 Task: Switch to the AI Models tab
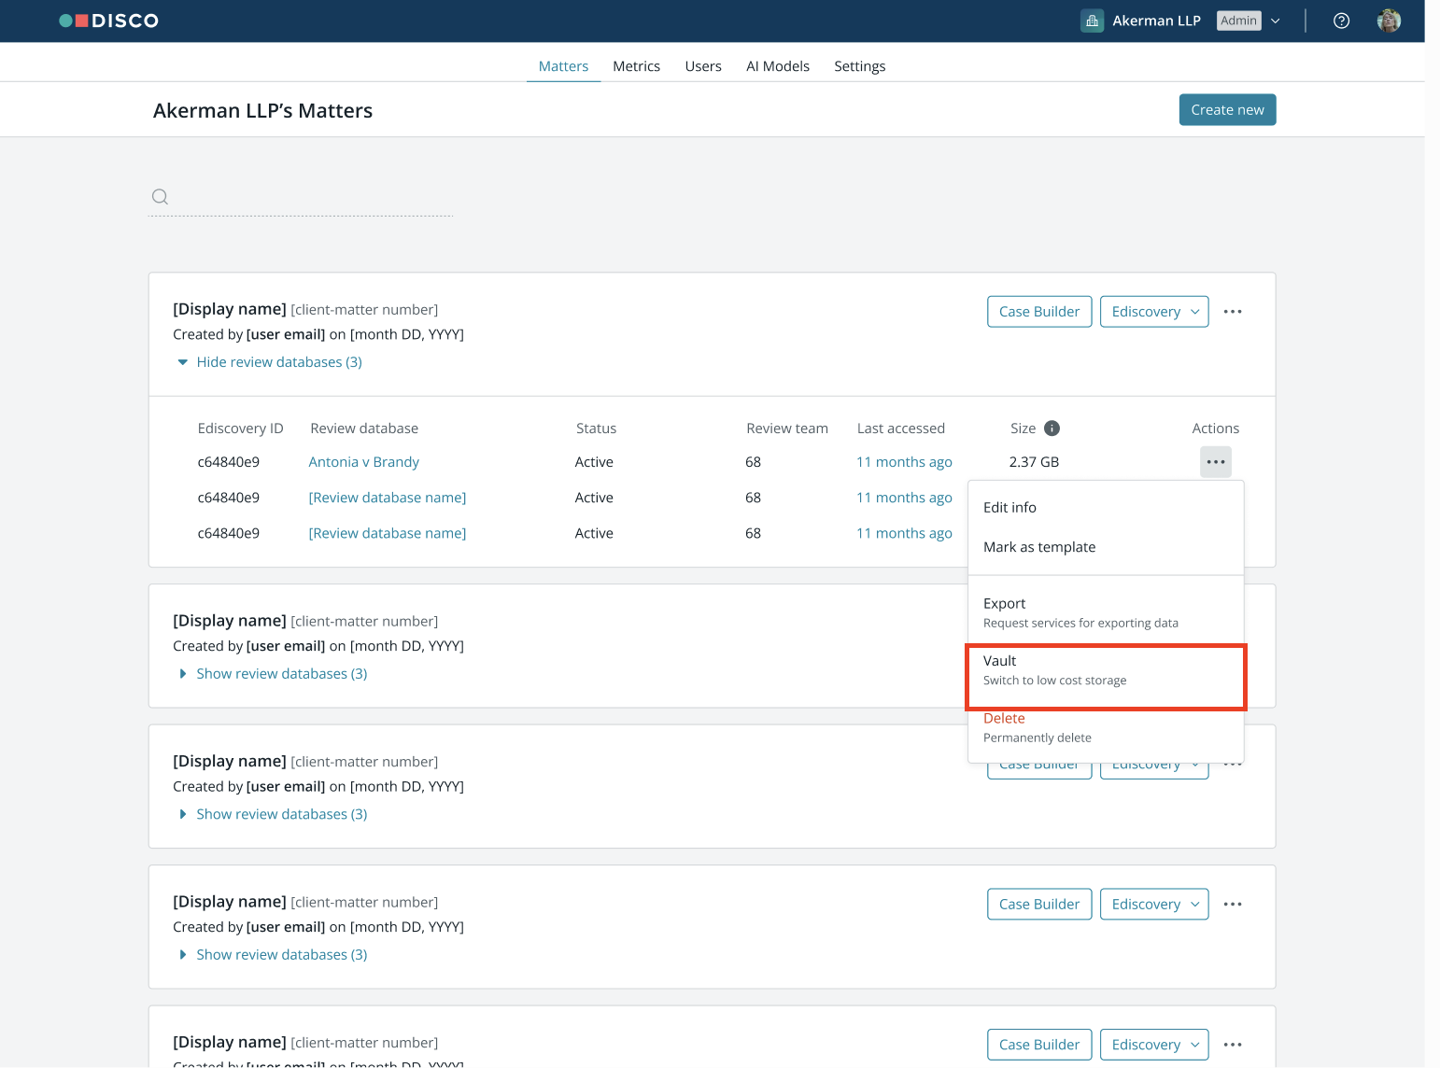(778, 66)
